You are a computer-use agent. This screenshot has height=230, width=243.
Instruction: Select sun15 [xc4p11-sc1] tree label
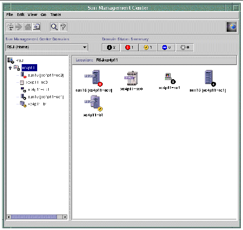[46, 97]
